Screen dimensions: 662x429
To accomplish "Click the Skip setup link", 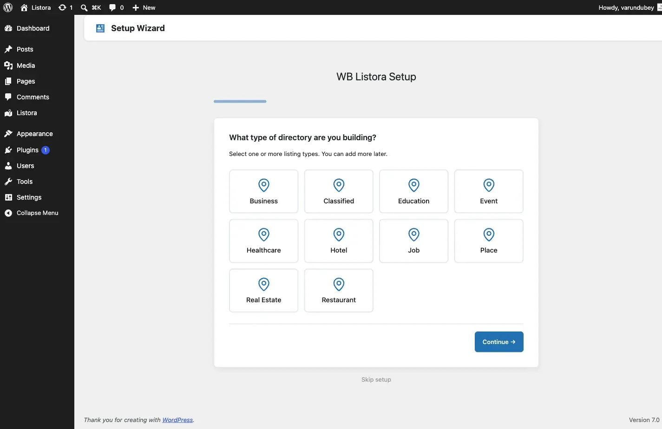I will point(376,379).
